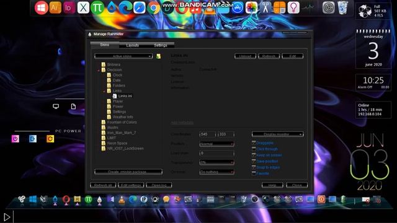Launch Google Chrome from the top dock
Screen dimensions: 397x223
[x=153, y=8]
